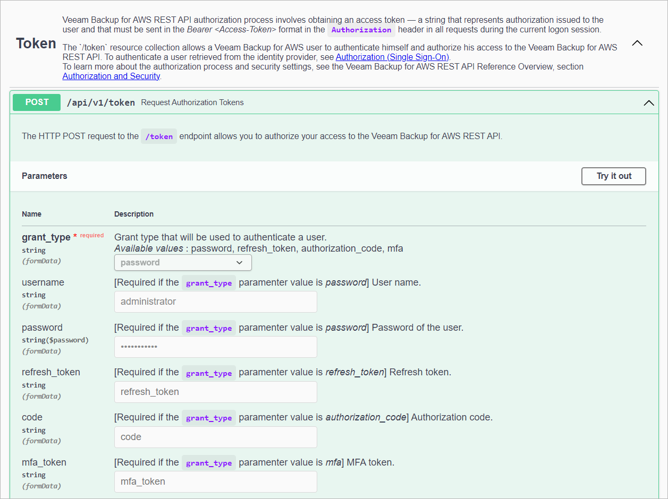Screen dimensions: 668x499
Task: Click the refresh_token parameter name
Action: tap(51, 372)
